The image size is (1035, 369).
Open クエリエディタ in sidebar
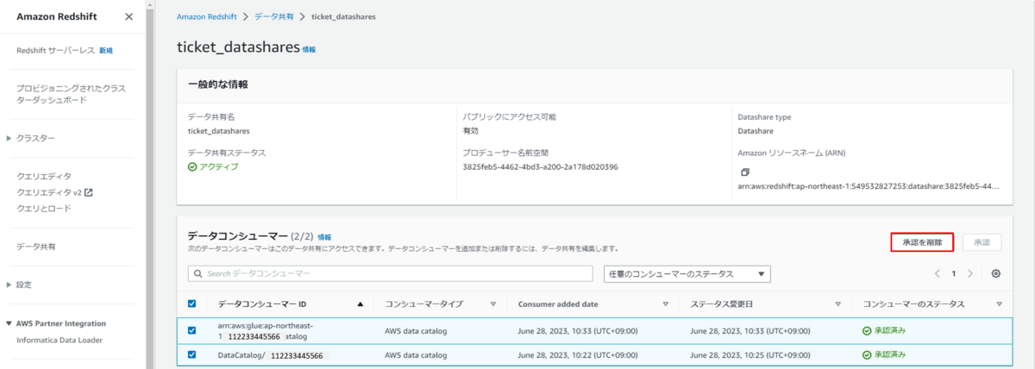pos(44,176)
